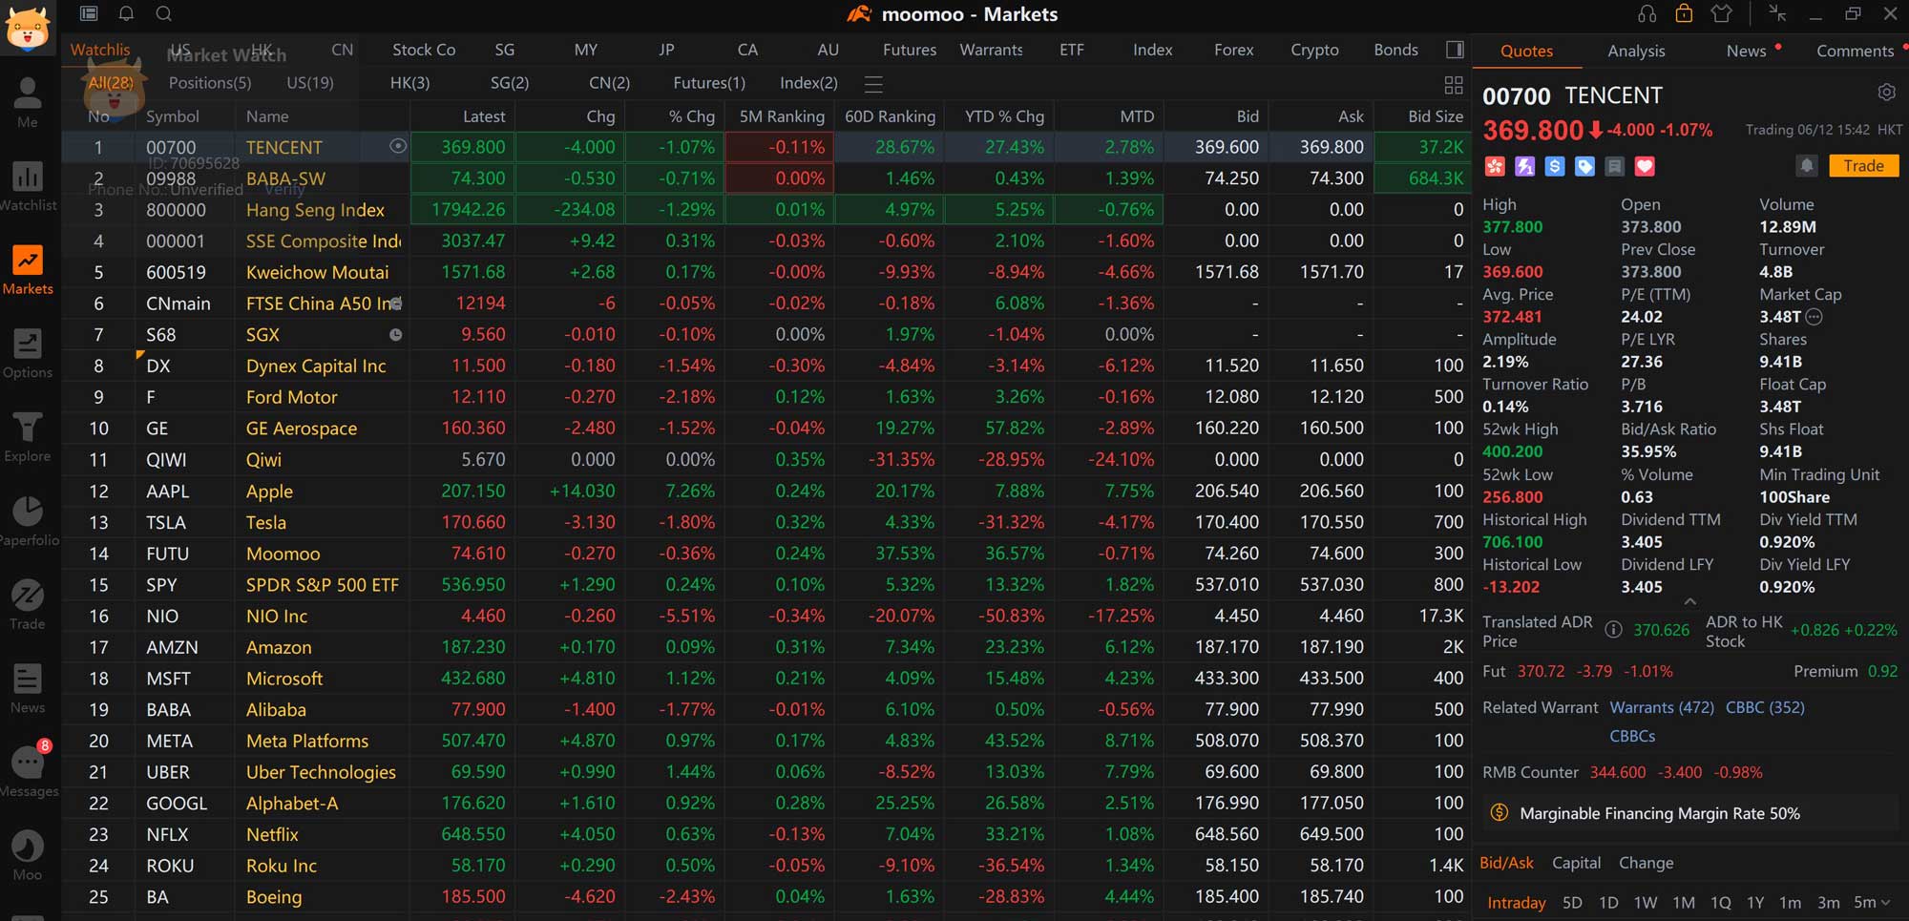Screen dimensions: 1909x921
Task: Switch to the Futures market tab
Action: coord(910,50)
